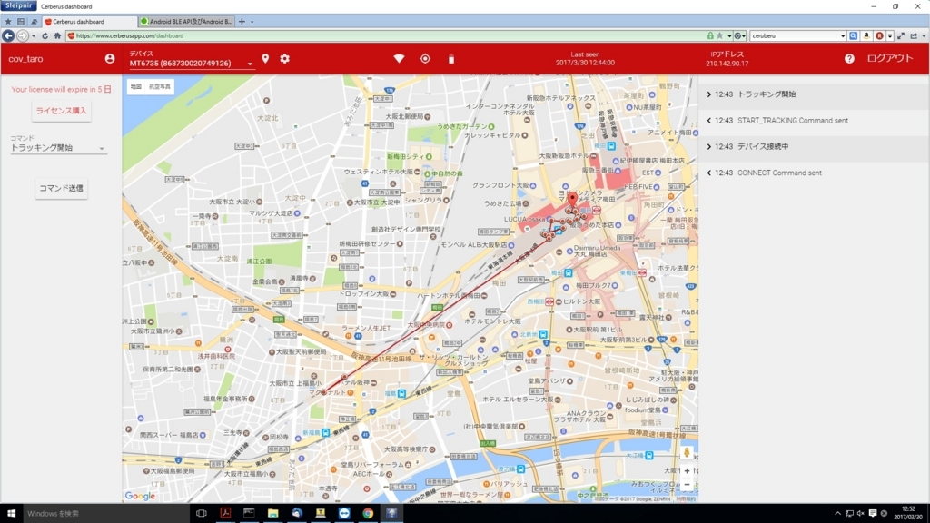Open search box history dropdown
930x523 pixels.
tap(843, 35)
